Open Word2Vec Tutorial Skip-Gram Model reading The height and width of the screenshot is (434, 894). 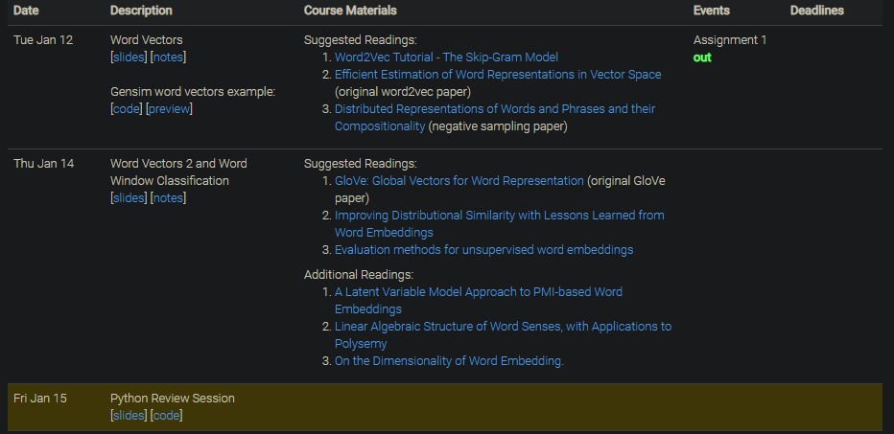(446, 57)
